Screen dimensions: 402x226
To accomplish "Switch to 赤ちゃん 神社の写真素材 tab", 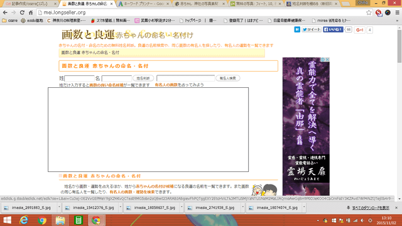I will (x=200, y=4).
